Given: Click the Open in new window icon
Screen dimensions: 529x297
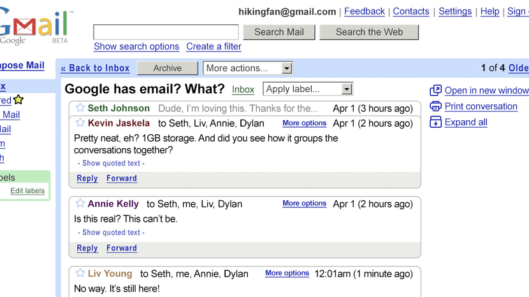Looking at the screenshot, I should click(435, 90).
